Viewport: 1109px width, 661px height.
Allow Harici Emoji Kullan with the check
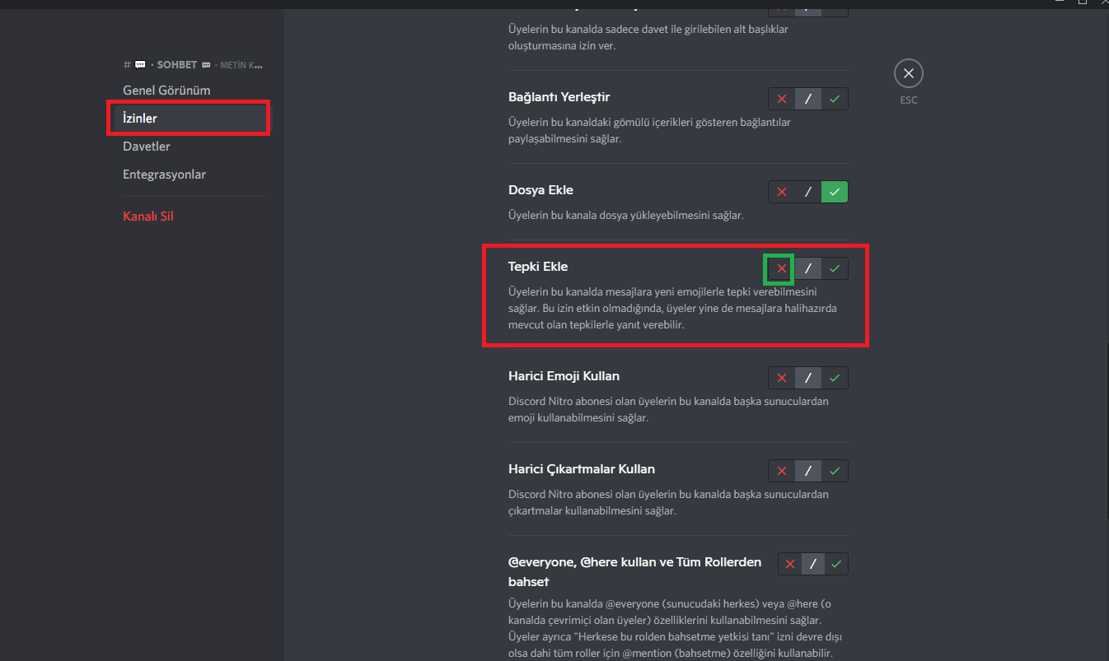835,378
